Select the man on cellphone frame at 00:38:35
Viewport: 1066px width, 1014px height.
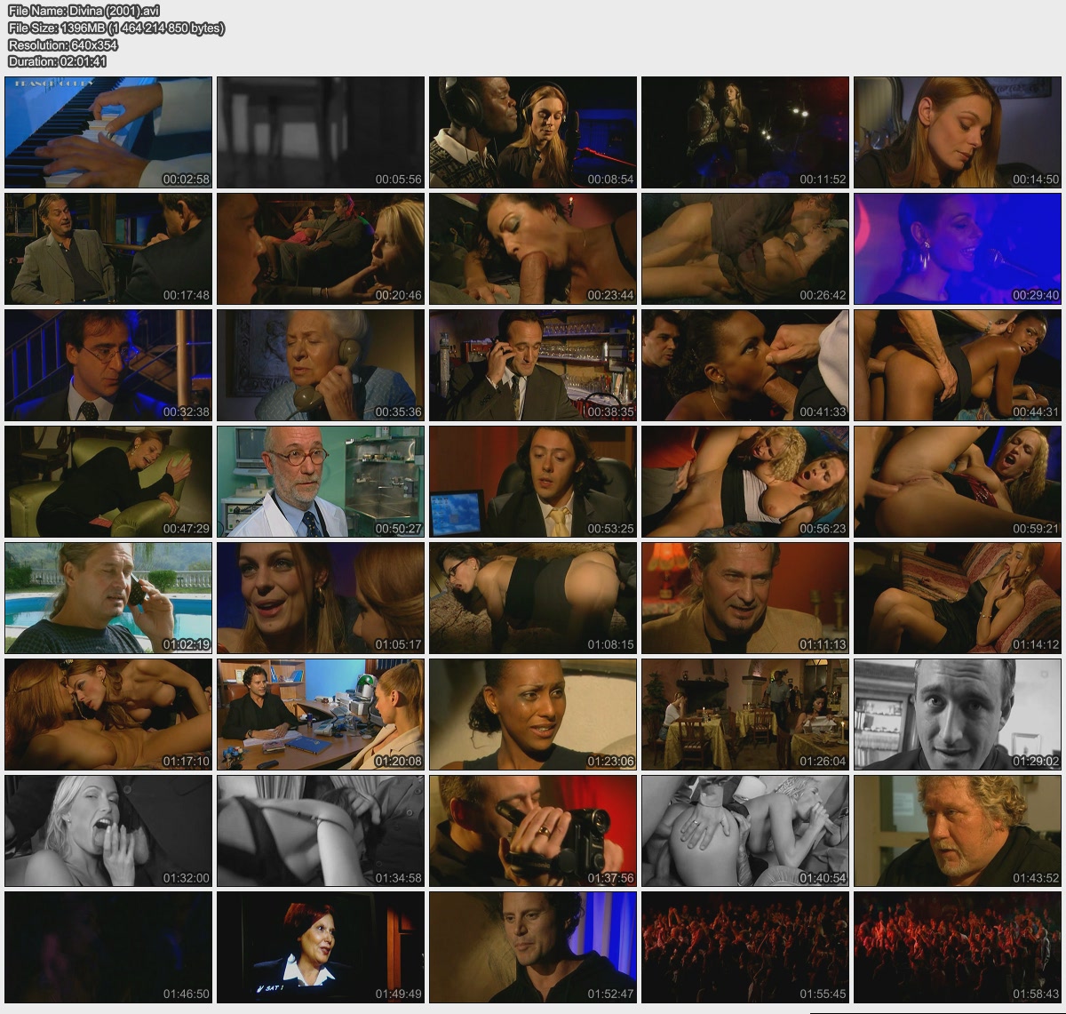click(x=533, y=365)
